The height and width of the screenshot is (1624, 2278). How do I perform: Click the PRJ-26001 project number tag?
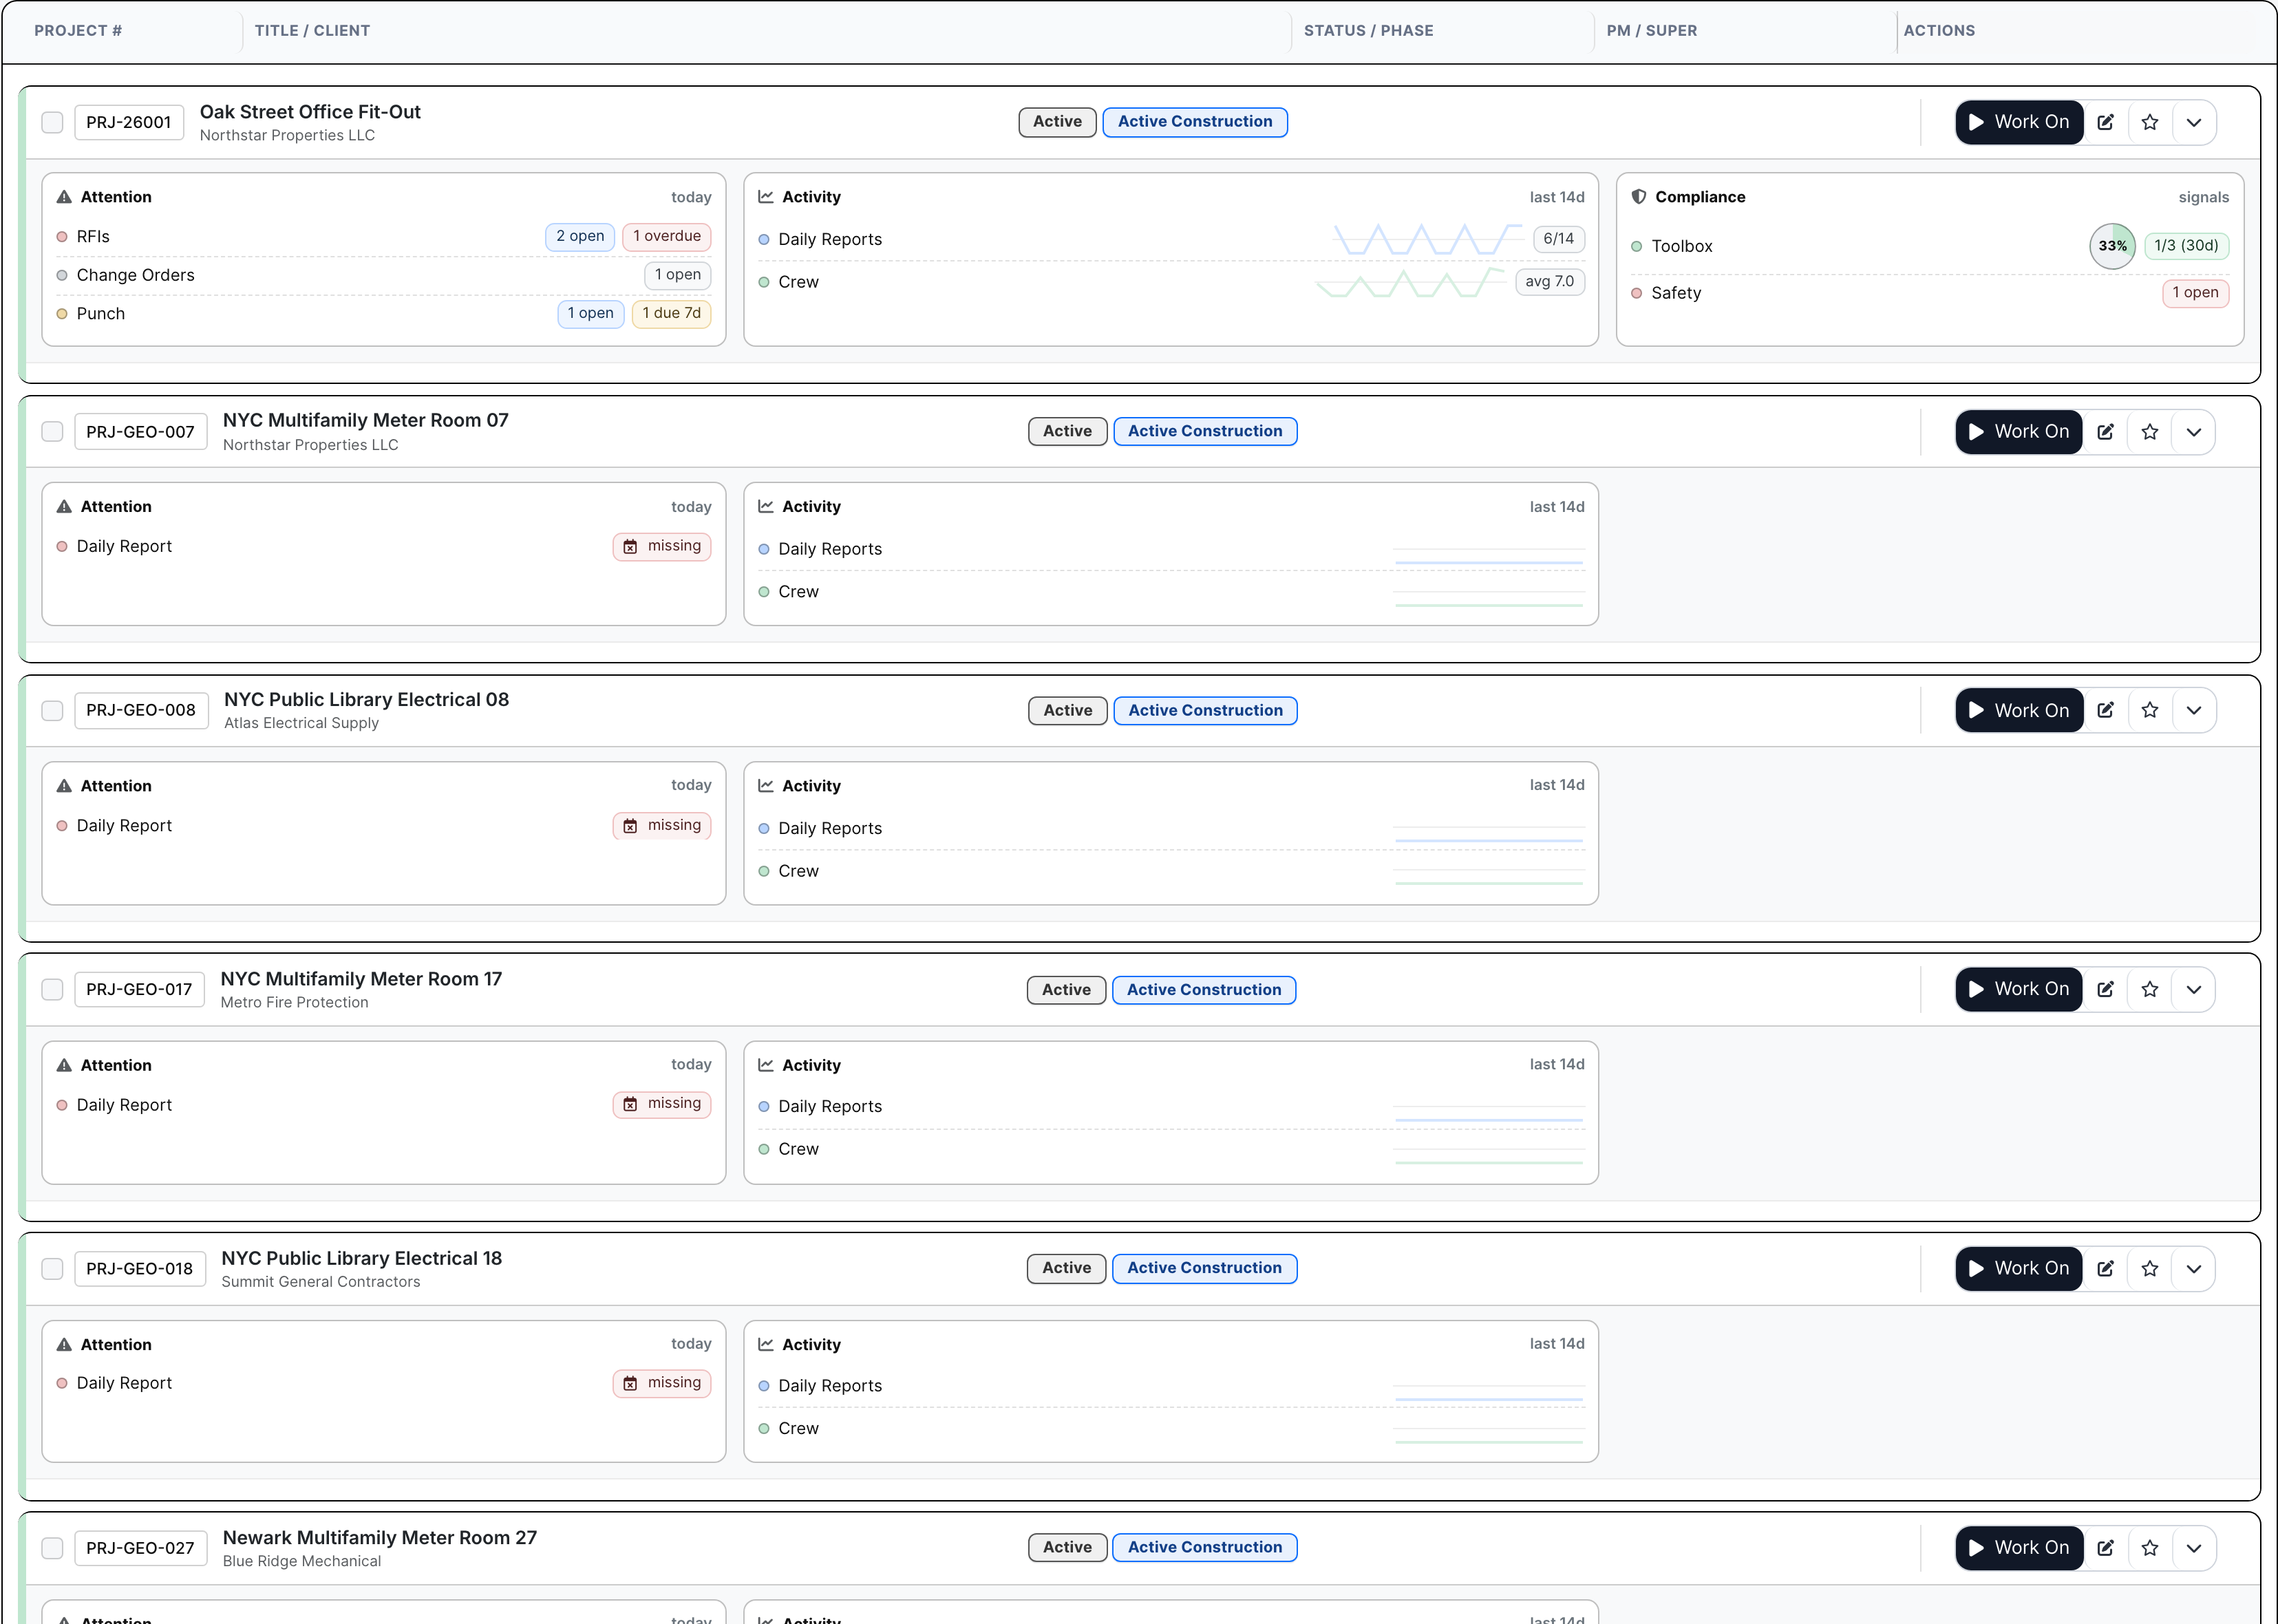pyautogui.click(x=129, y=122)
